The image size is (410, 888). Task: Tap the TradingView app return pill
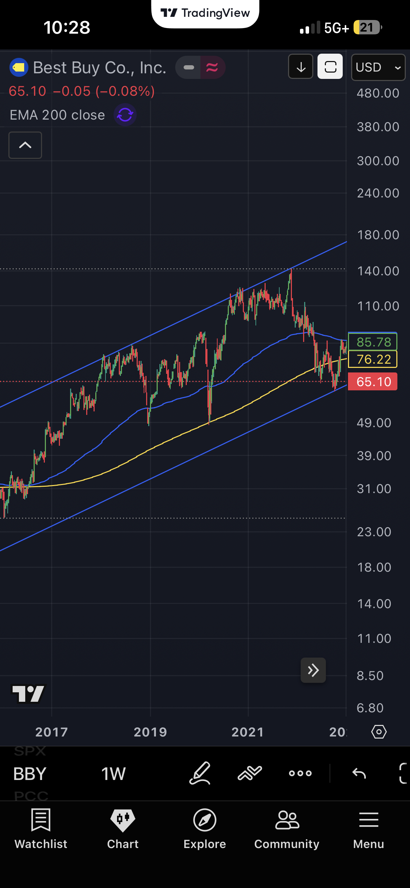205,13
